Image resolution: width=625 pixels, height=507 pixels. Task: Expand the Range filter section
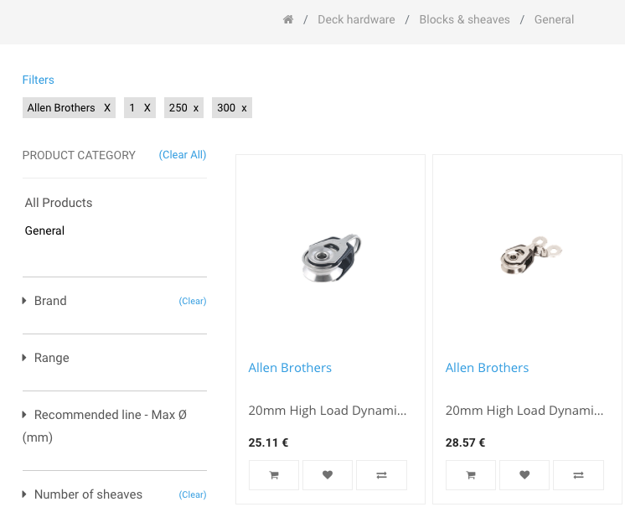(x=51, y=358)
